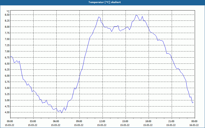Click the 8,25 y-axis value
The image size is (205, 128).
coord(7,21)
